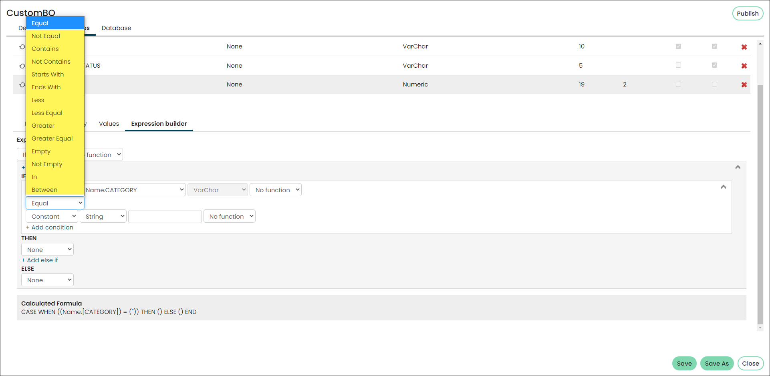The width and height of the screenshot is (770, 376).
Task: Toggle second checkbox in Numeric row
Action: click(714, 84)
